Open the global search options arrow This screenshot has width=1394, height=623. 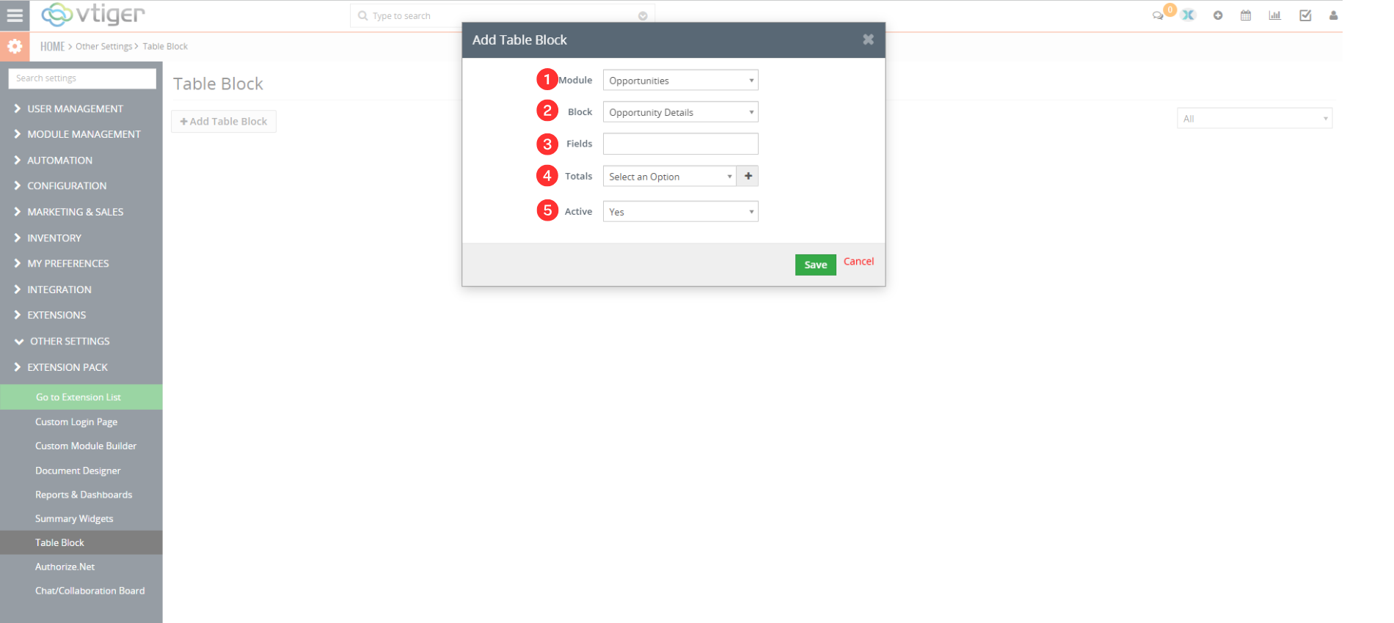643,16
